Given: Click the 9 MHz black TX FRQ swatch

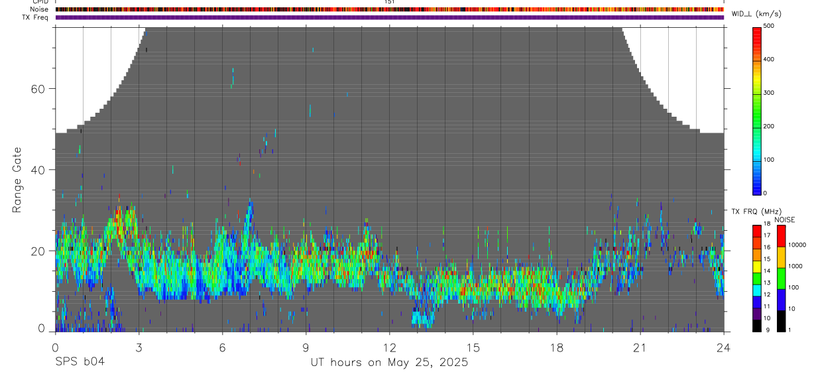Looking at the screenshot, I should click(757, 325).
